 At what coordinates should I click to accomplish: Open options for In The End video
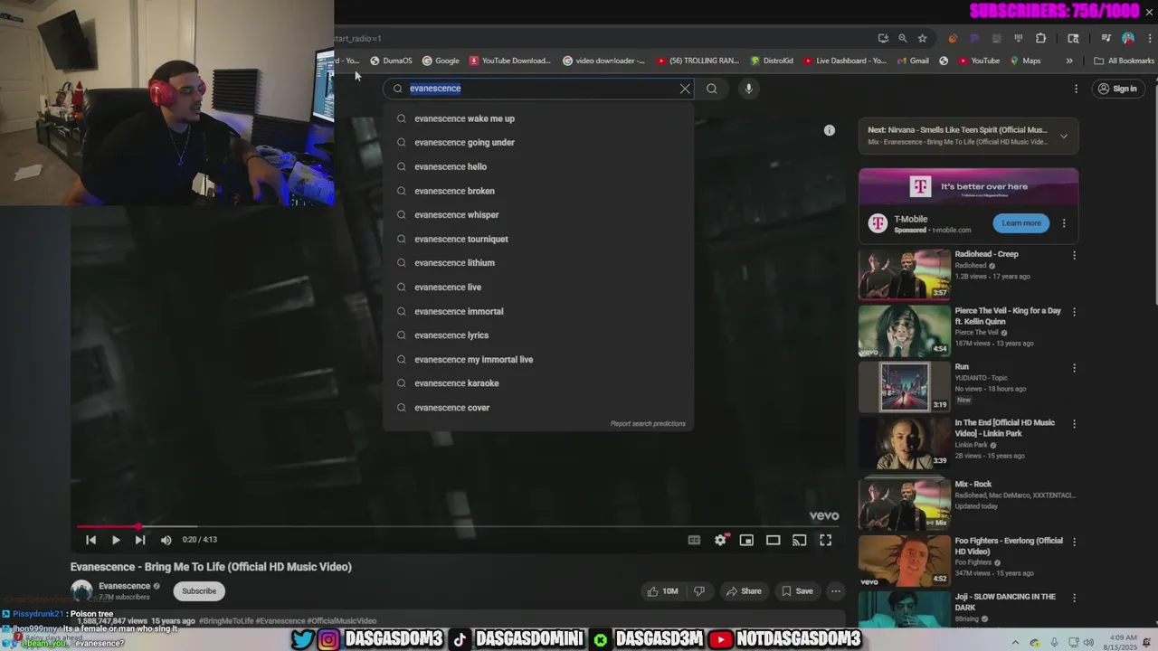pos(1074,424)
